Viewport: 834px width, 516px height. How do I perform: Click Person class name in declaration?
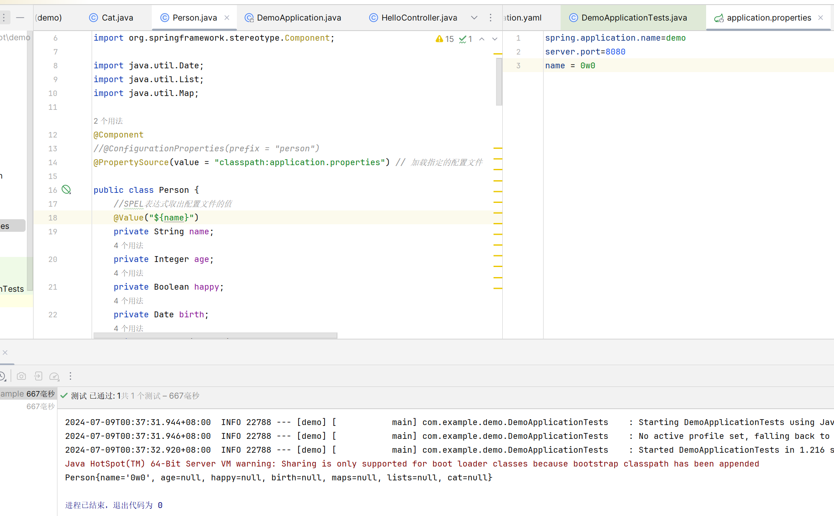[x=174, y=190]
